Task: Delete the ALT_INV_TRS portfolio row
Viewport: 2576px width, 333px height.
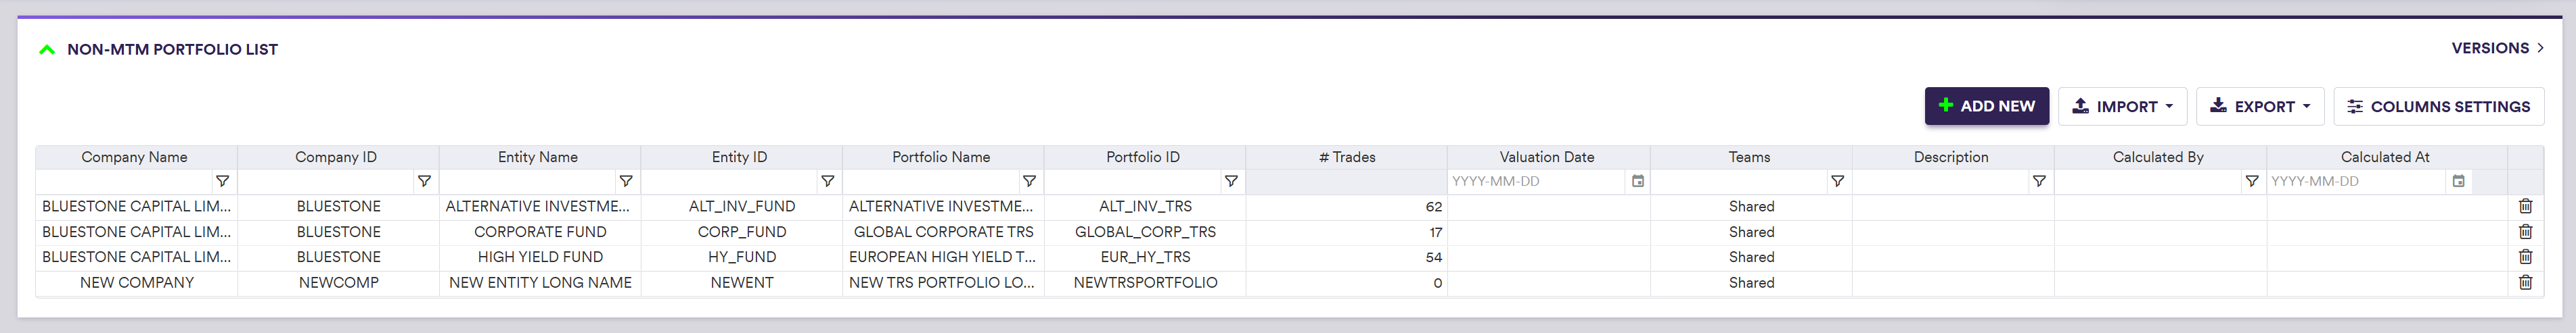Action: pos(2525,207)
